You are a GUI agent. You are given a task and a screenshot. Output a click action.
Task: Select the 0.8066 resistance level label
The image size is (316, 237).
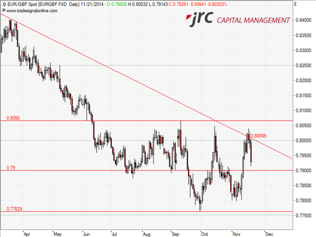pyautogui.click(x=13, y=118)
